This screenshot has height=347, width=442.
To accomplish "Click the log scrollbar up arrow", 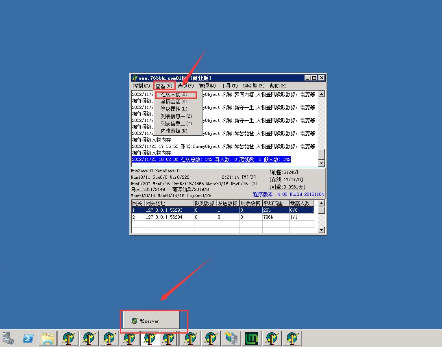I will [321, 94].
